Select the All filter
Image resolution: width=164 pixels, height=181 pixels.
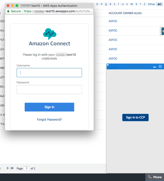tap(159, 4)
